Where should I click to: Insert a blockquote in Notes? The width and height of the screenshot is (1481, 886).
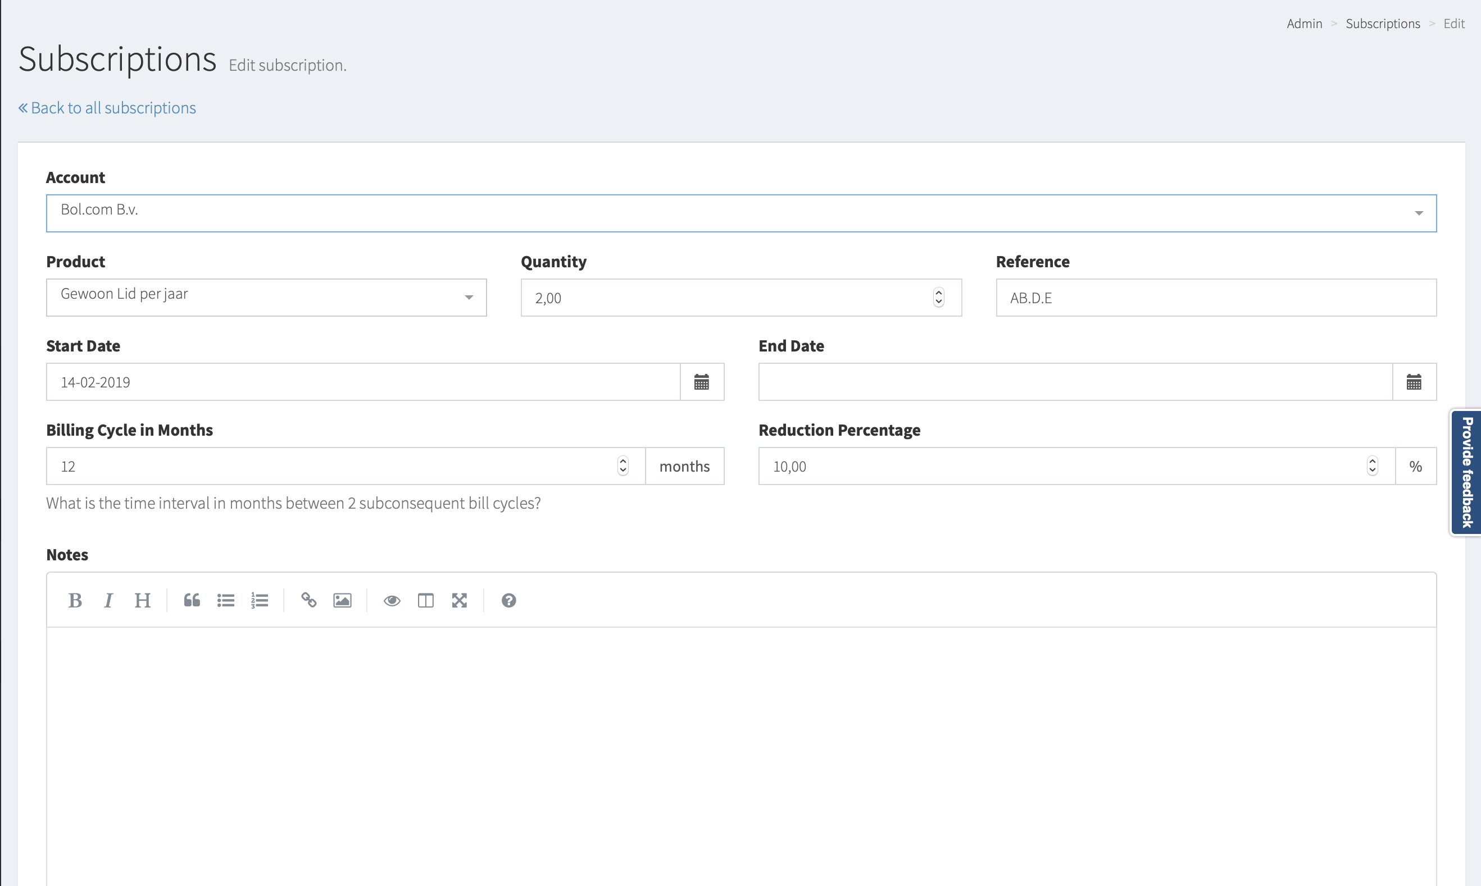(192, 600)
